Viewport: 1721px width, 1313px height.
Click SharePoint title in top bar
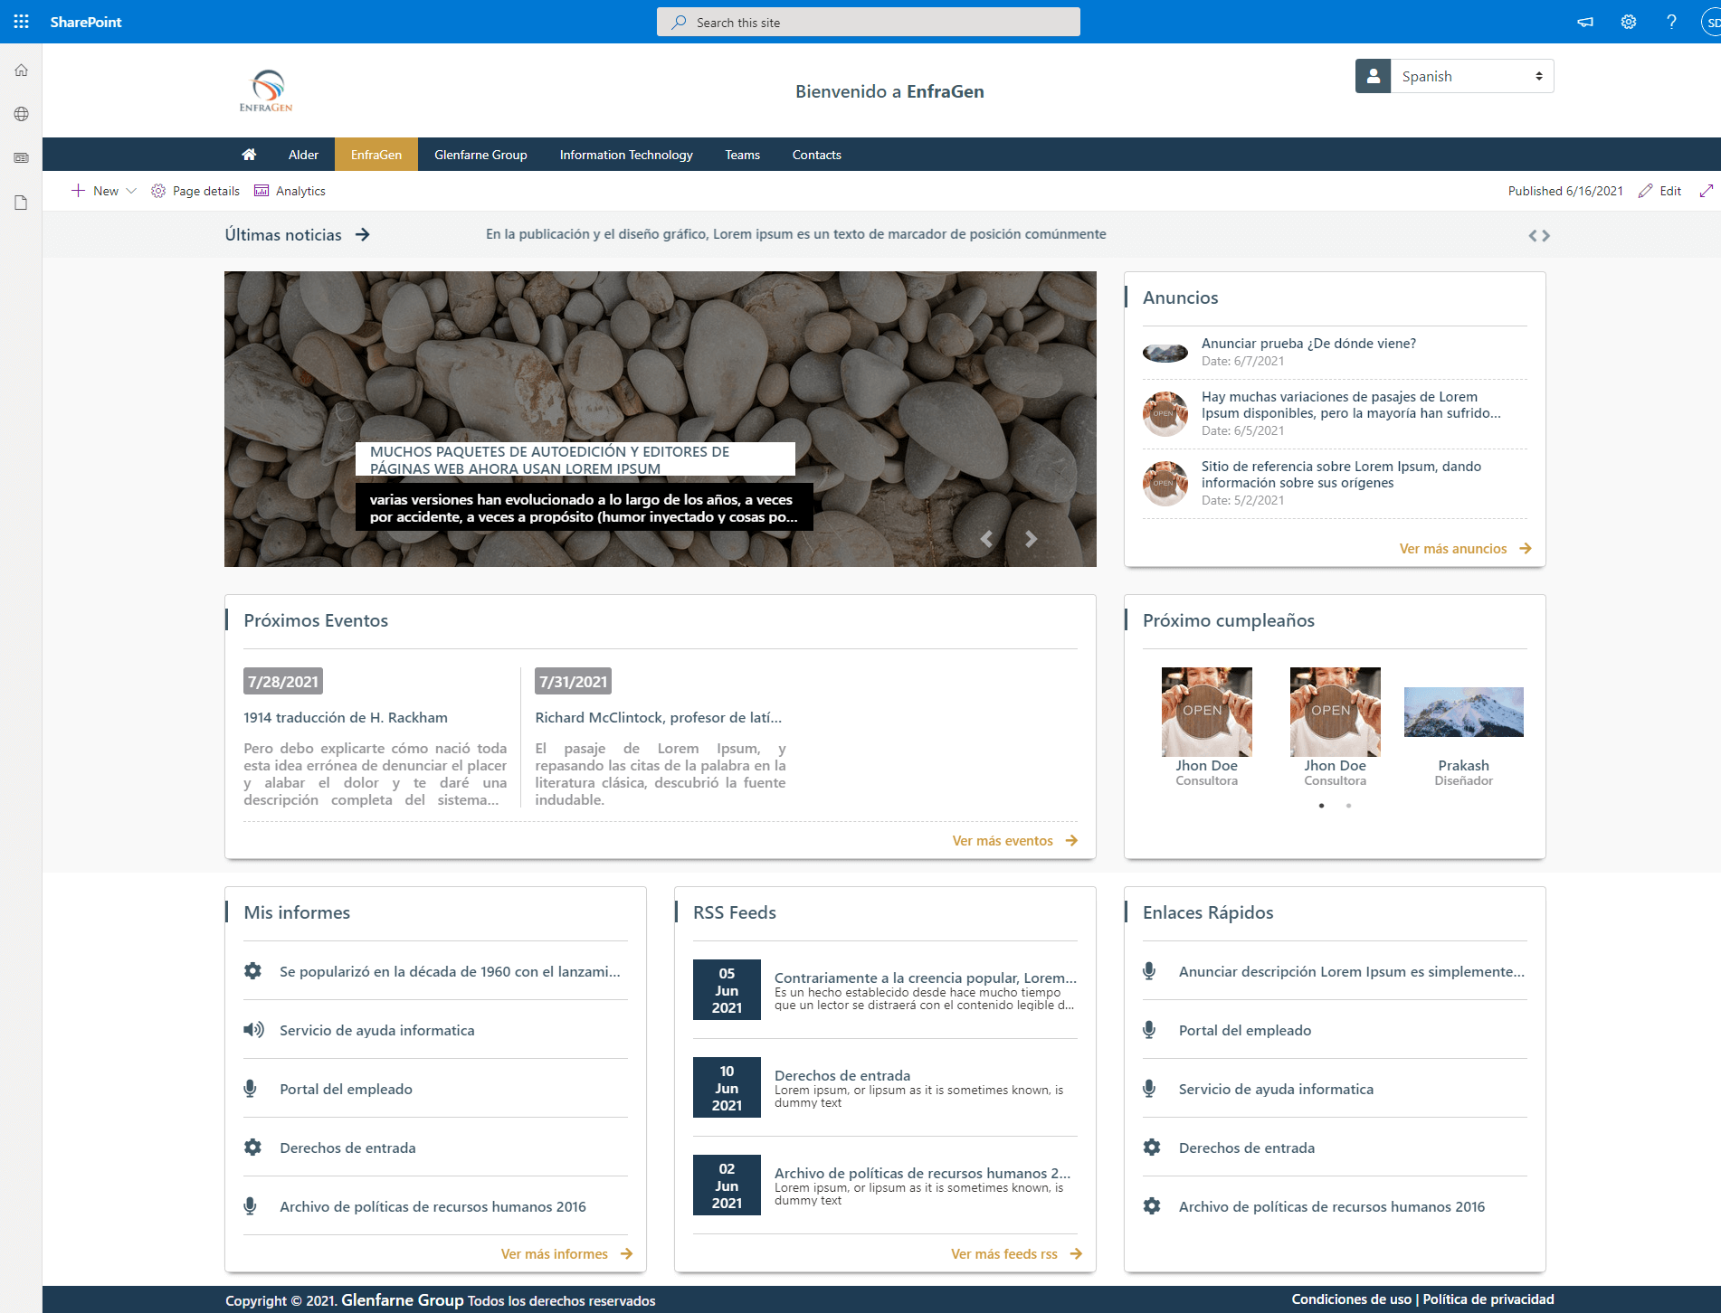tap(86, 22)
